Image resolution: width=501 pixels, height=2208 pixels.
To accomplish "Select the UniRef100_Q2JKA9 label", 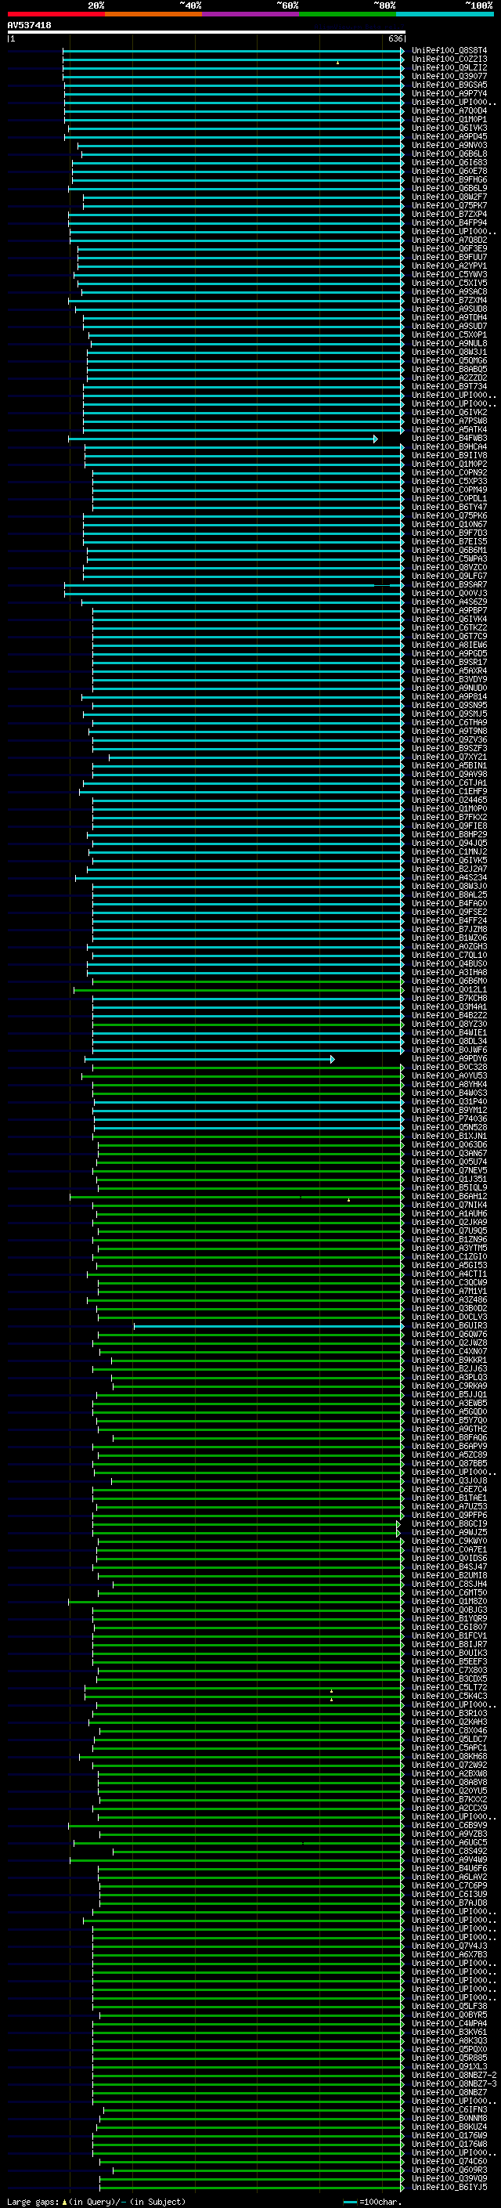I will click(x=449, y=1223).
